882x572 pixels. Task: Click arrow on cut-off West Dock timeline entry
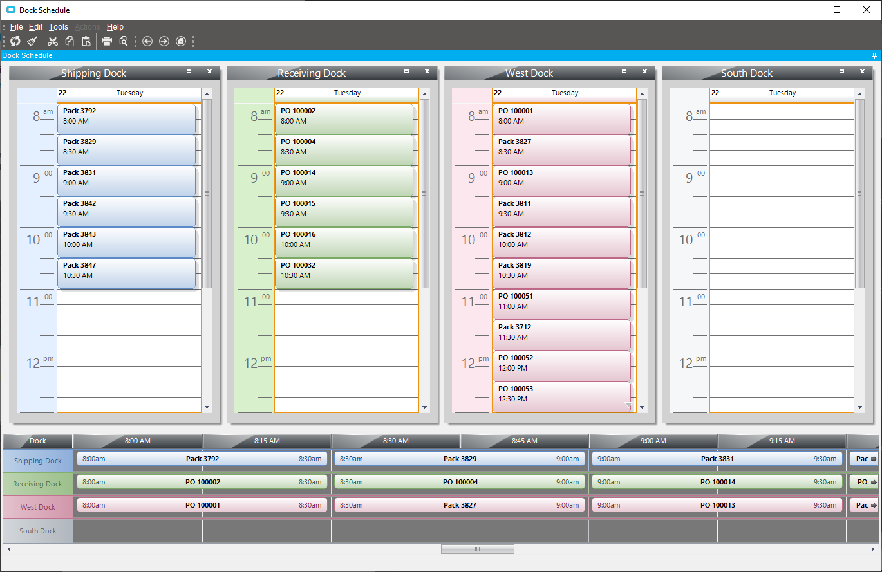pyautogui.click(x=874, y=506)
